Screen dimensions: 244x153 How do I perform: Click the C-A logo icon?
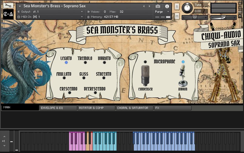click(x=8, y=14)
